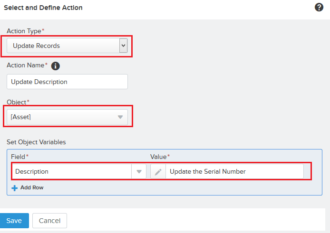This screenshot has height=233, width=330.
Task: Click the Select and Define Action title
Action: click(x=43, y=8)
